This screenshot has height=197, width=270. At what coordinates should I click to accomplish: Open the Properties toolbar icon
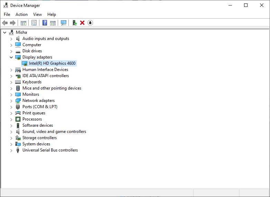[x=34, y=23]
